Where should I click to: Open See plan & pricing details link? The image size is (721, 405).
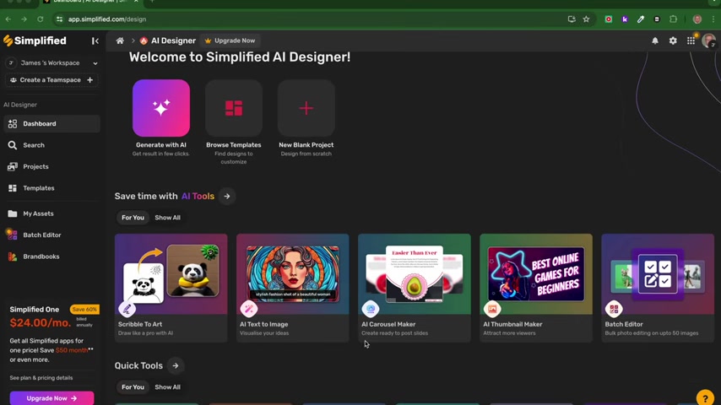click(41, 378)
